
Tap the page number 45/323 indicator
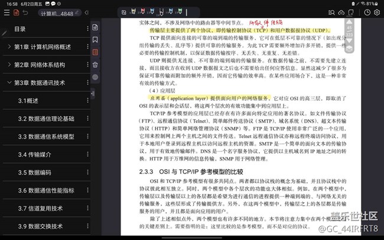point(349,31)
